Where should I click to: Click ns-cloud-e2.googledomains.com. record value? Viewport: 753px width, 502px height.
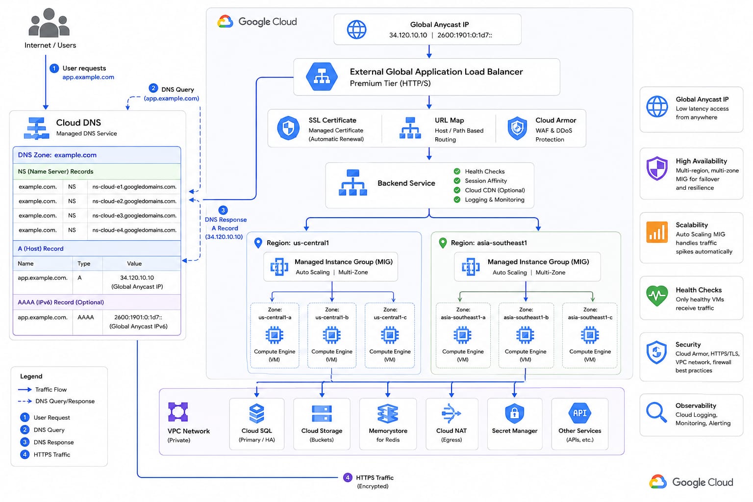pyautogui.click(x=134, y=201)
